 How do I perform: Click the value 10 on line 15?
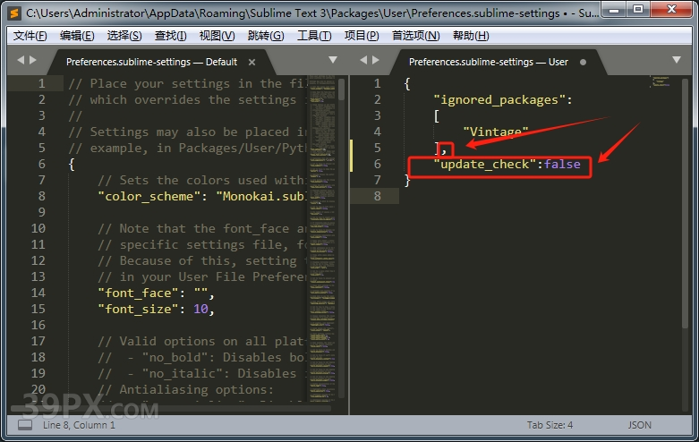point(200,310)
